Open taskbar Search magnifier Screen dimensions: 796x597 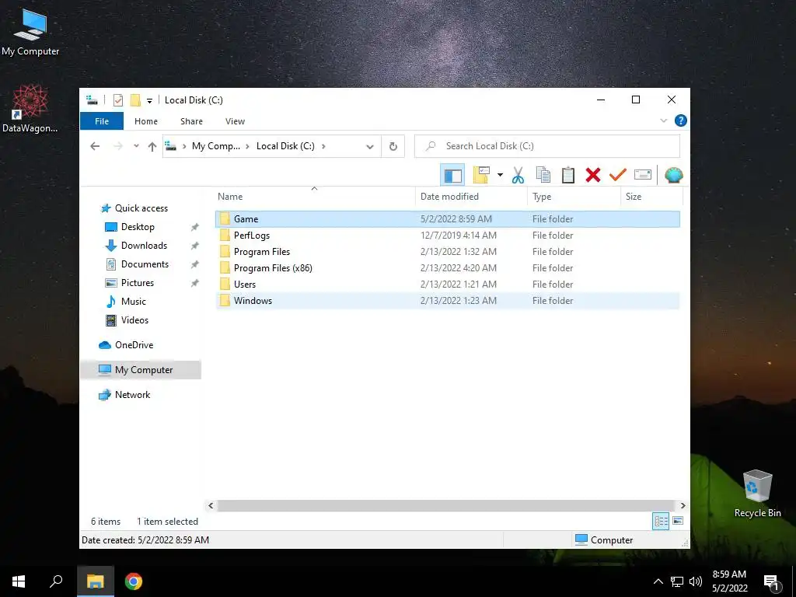click(56, 581)
